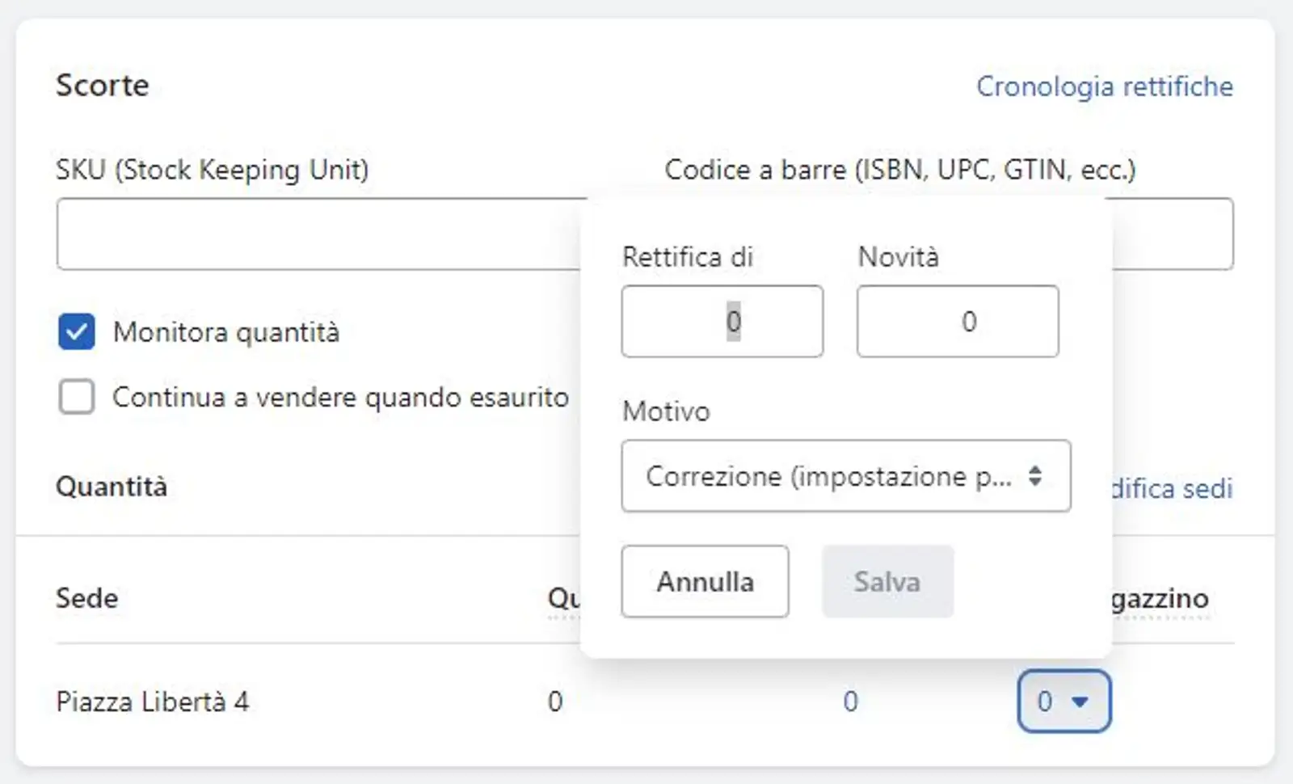The height and width of the screenshot is (784, 1293).
Task: Click the Salva button
Action: [x=887, y=581]
